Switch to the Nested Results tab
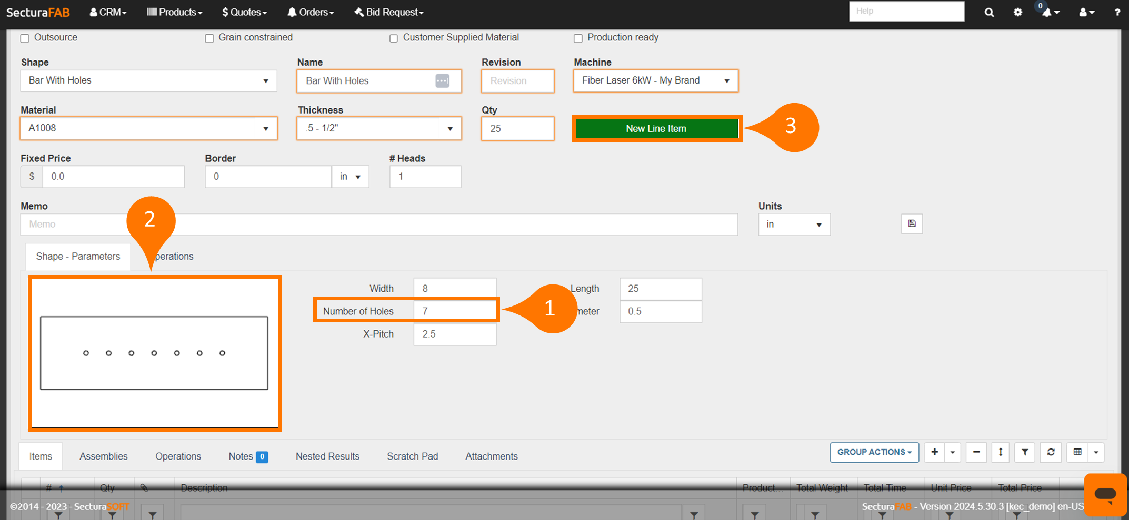 [x=327, y=456]
